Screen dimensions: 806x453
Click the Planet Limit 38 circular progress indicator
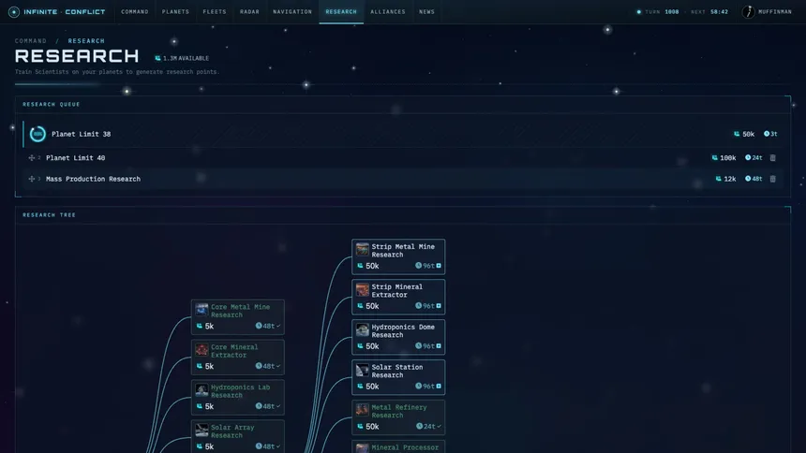37,134
